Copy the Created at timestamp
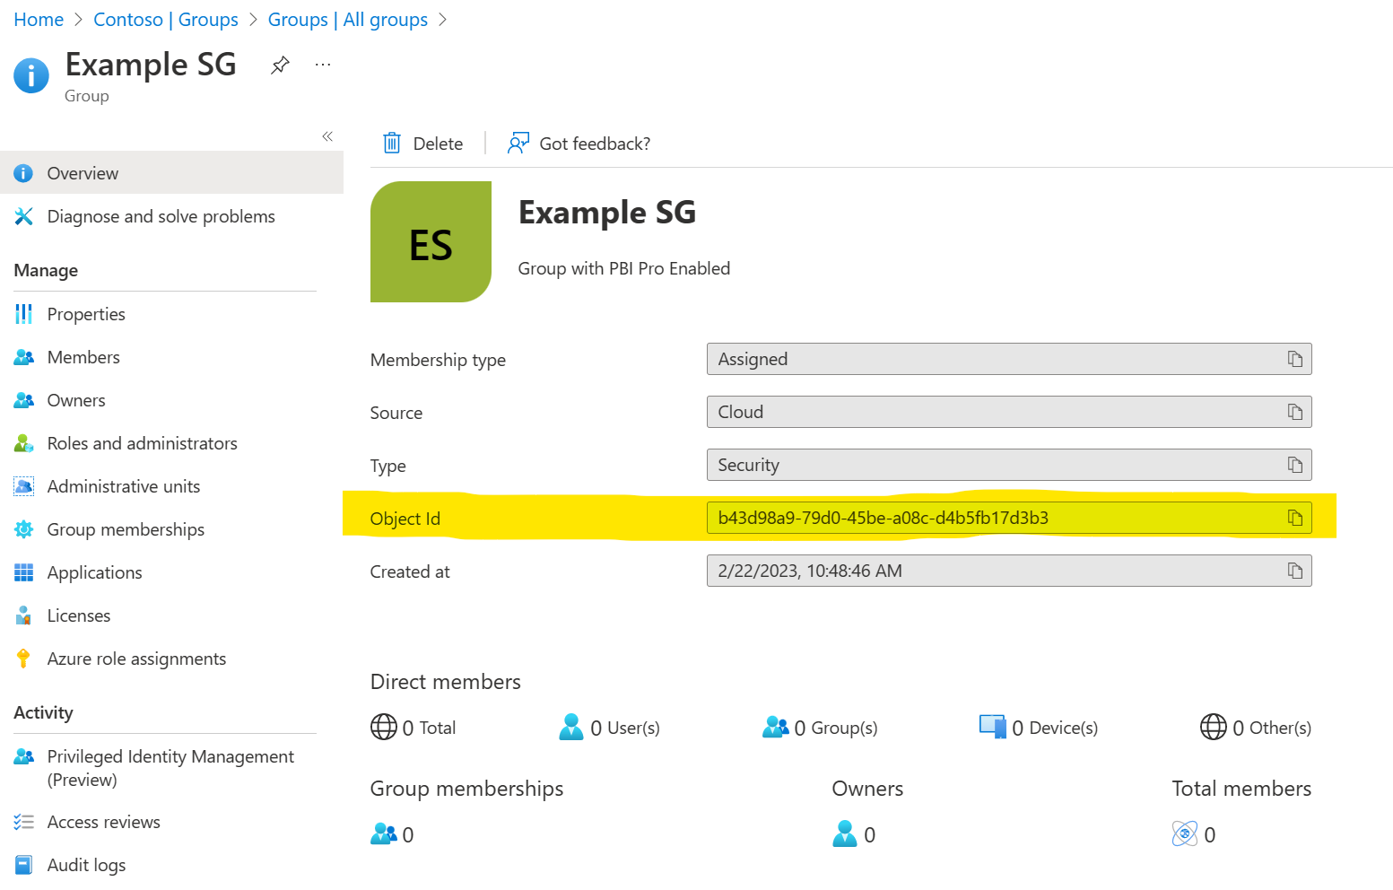 click(1294, 571)
